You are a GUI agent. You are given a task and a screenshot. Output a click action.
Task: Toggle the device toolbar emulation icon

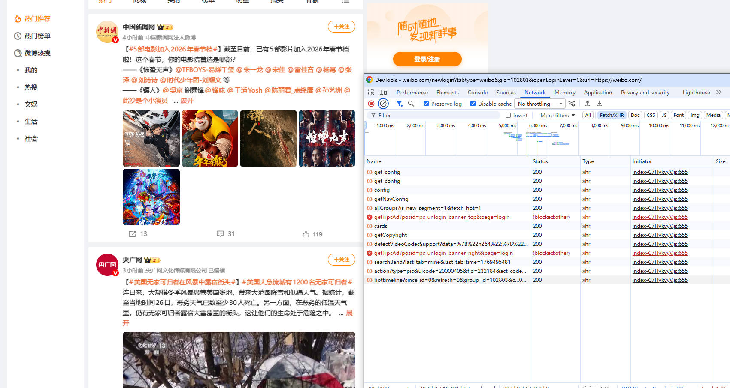tap(383, 92)
